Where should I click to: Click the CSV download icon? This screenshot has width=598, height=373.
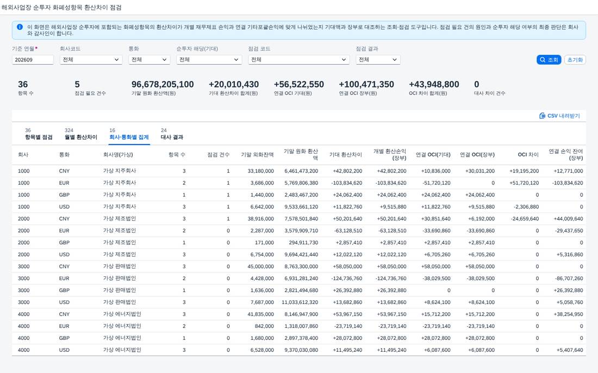(x=542, y=116)
